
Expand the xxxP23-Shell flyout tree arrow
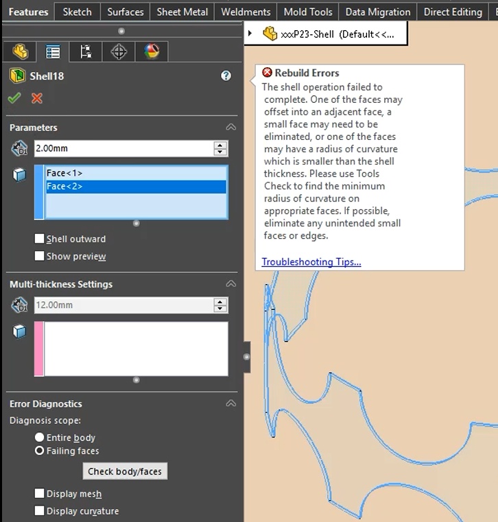click(250, 34)
